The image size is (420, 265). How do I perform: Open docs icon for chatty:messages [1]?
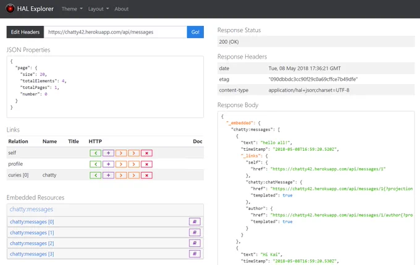tap(195, 232)
